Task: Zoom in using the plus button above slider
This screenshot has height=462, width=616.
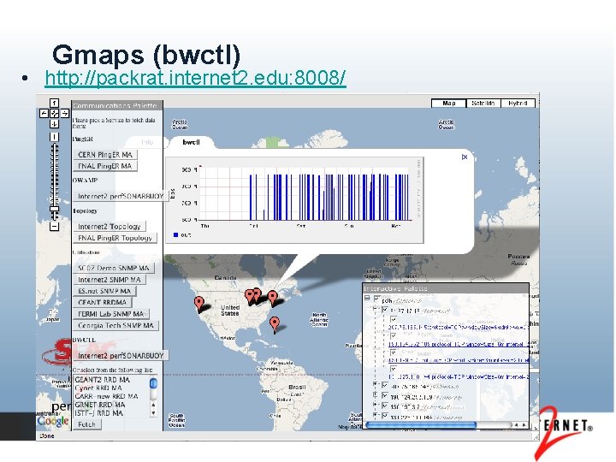Action: [x=54, y=137]
